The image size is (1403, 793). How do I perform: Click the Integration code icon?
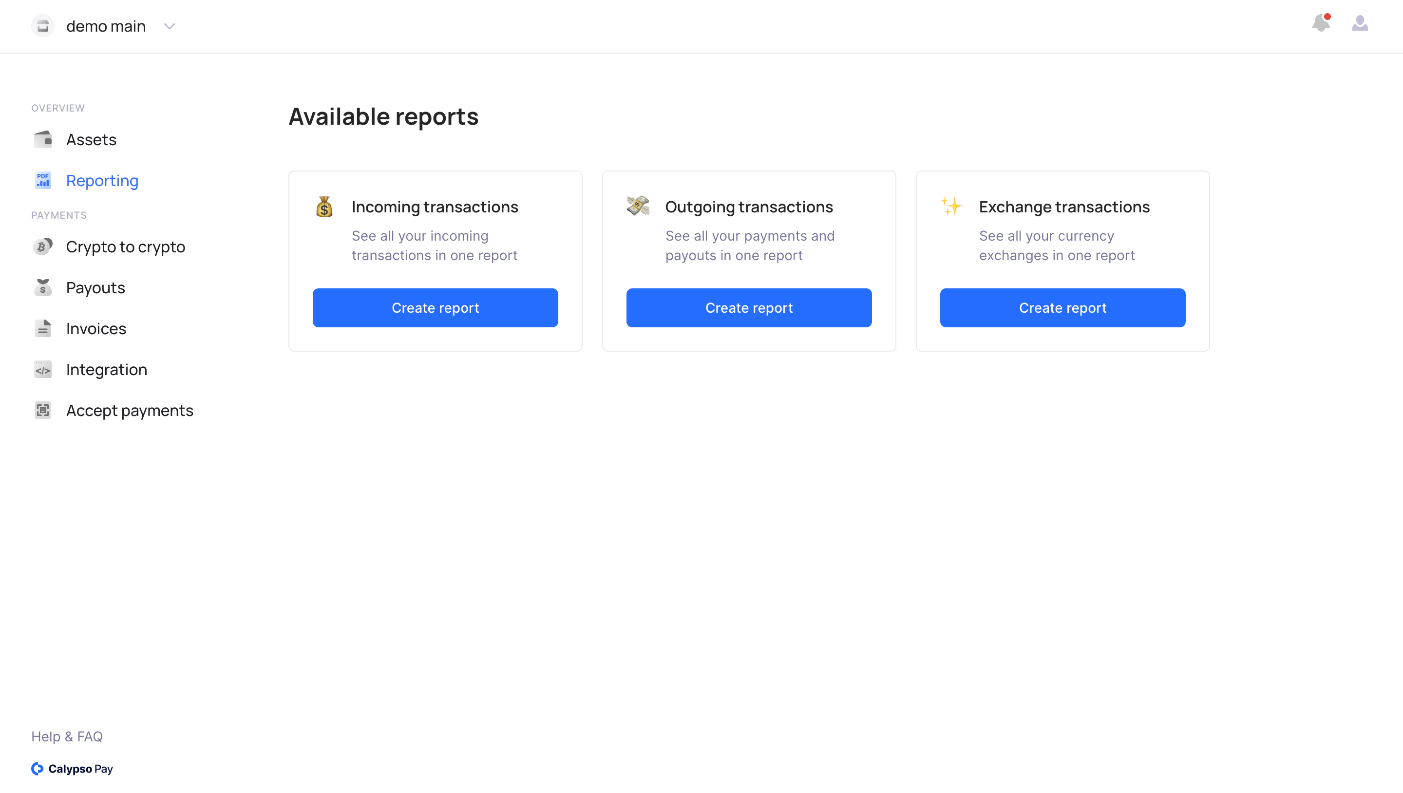[x=42, y=369]
